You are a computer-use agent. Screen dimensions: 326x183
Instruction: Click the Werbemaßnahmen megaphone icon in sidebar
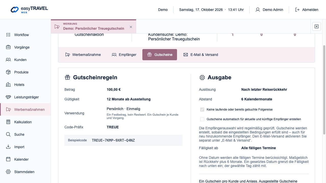point(8,110)
